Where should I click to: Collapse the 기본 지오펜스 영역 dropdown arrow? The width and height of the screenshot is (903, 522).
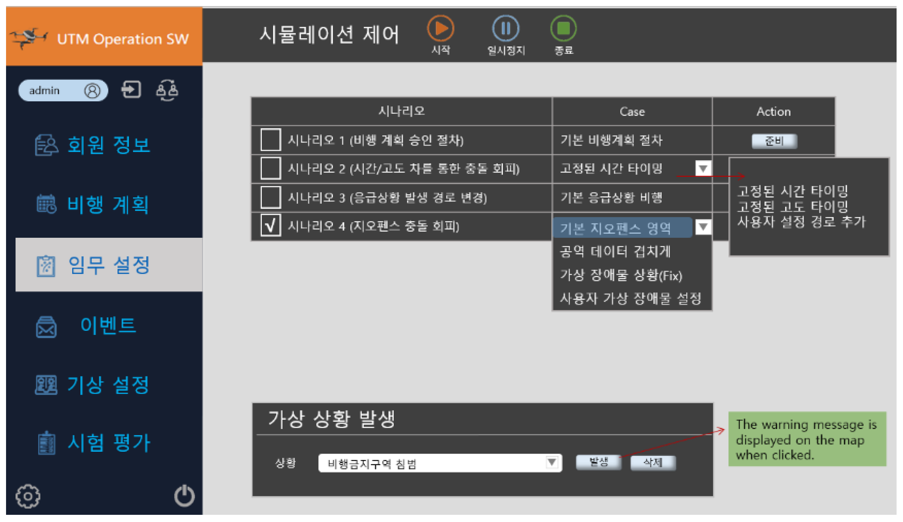tap(703, 227)
